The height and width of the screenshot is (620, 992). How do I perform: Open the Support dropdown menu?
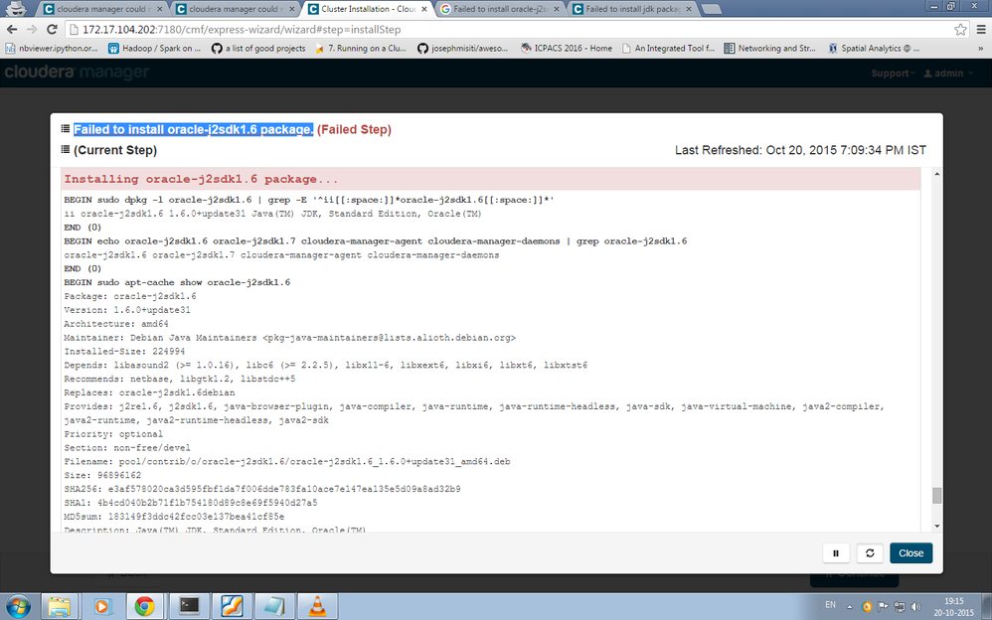pos(893,74)
